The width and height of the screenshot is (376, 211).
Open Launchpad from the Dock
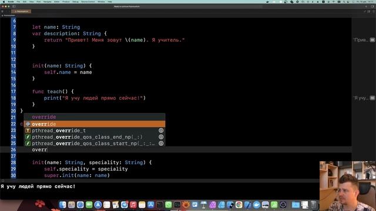(72, 205)
